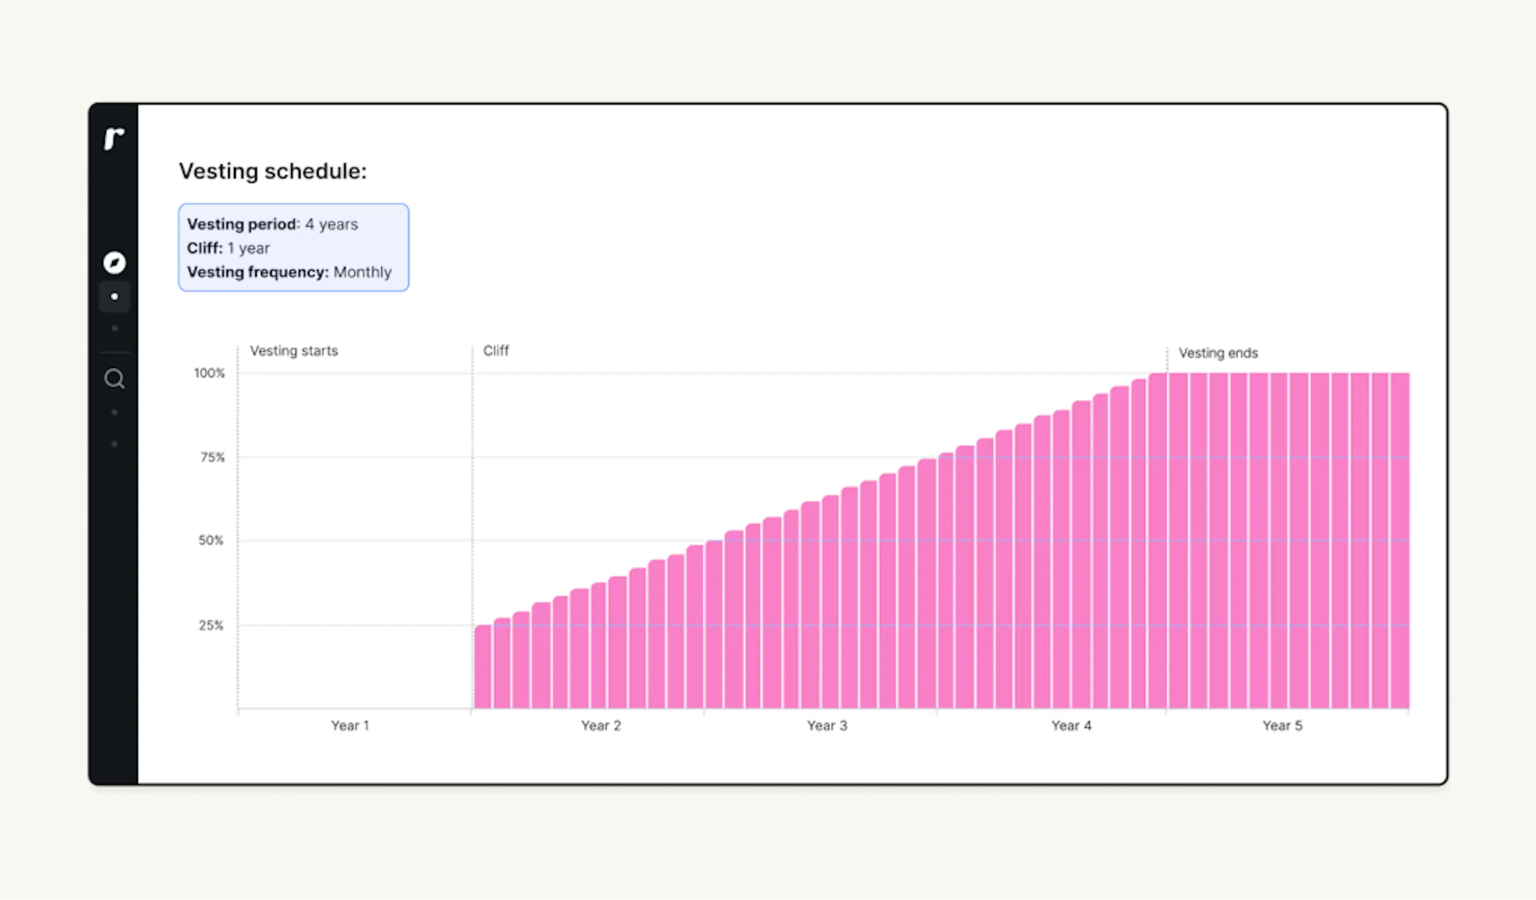Viewport: 1536px width, 900px height.
Task: Click the 'Vesting period: 4 years' line
Action: [272, 224]
